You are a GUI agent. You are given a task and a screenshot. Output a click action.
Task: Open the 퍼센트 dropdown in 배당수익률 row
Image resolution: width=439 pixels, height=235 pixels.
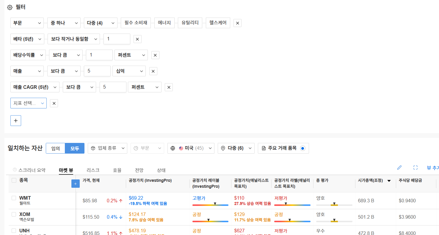click(131, 55)
